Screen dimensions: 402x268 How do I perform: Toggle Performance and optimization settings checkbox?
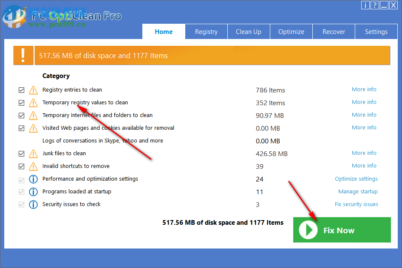click(x=22, y=180)
